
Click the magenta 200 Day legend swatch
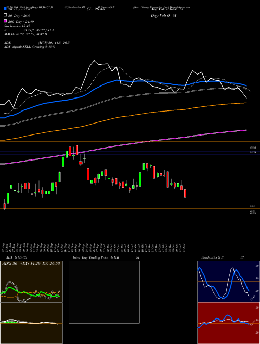click(x=6, y=21)
